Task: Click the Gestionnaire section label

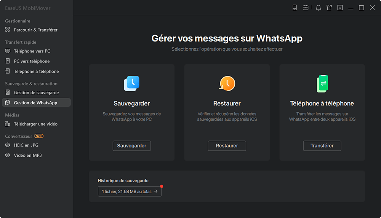Action: [x=18, y=21]
